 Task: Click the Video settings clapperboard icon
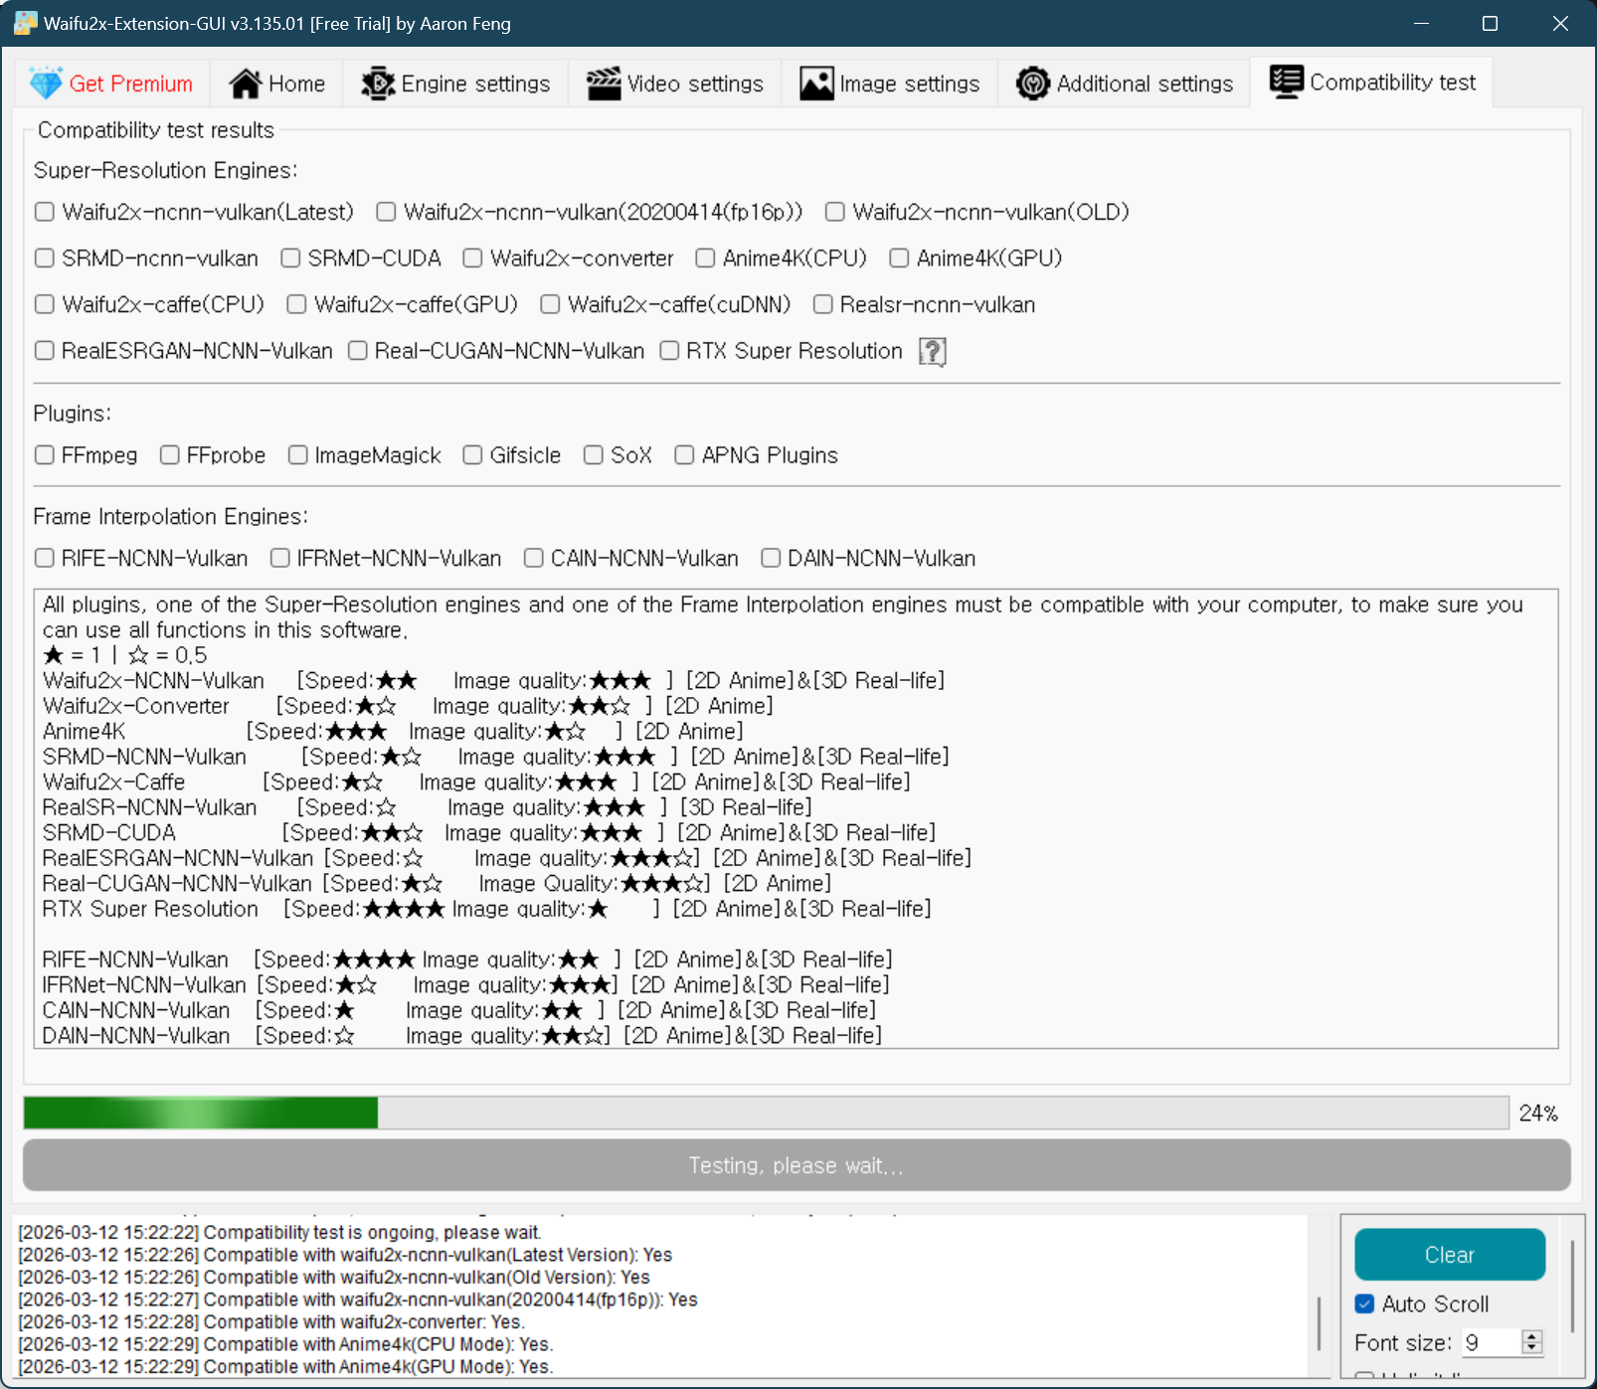[x=604, y=84]
